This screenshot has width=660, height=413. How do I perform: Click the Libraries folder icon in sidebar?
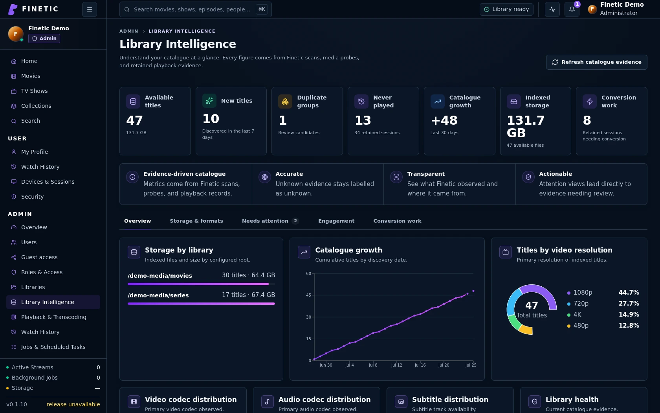click(14, 287)
